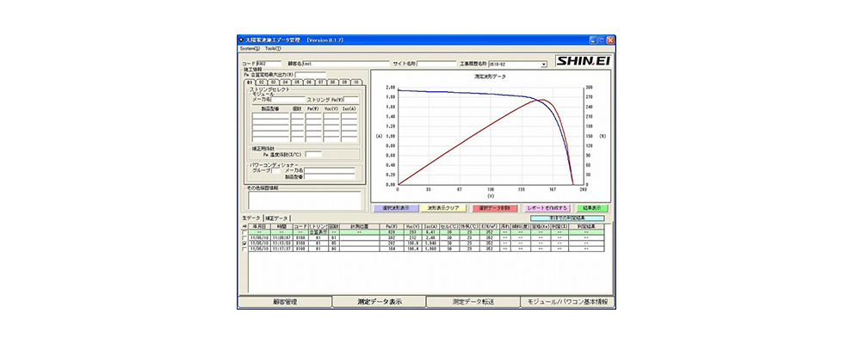Click the module メーカ名 field
853x344 pixels.
[288, 100]
